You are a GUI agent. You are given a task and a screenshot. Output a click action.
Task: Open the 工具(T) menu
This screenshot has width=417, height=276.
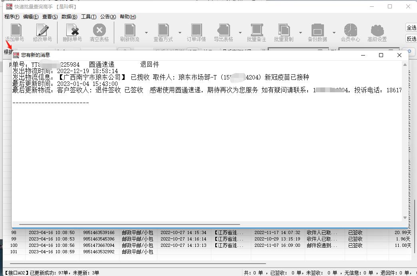(89, 17)
